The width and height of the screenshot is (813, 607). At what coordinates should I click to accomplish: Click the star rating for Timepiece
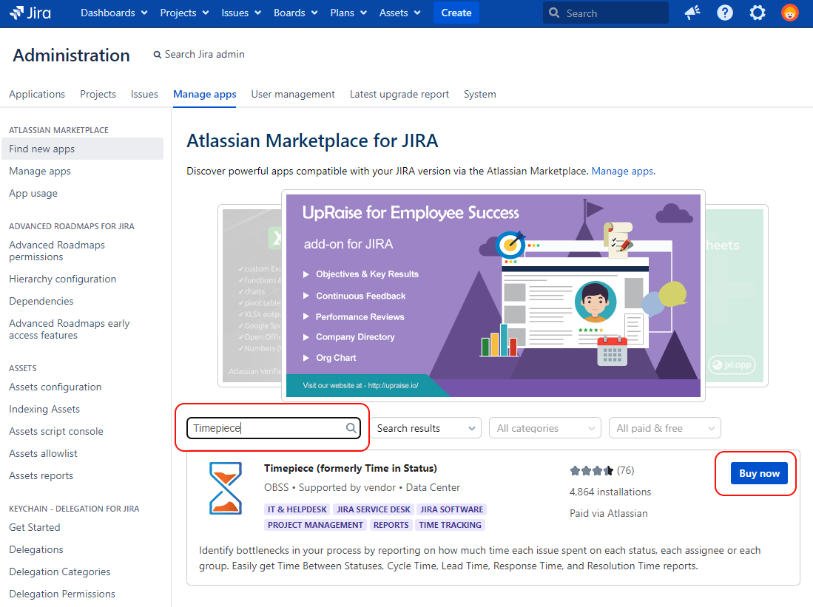[591, 470]
